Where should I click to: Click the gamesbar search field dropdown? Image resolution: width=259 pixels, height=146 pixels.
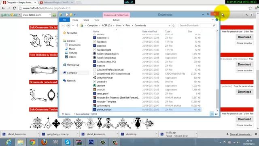50,15
